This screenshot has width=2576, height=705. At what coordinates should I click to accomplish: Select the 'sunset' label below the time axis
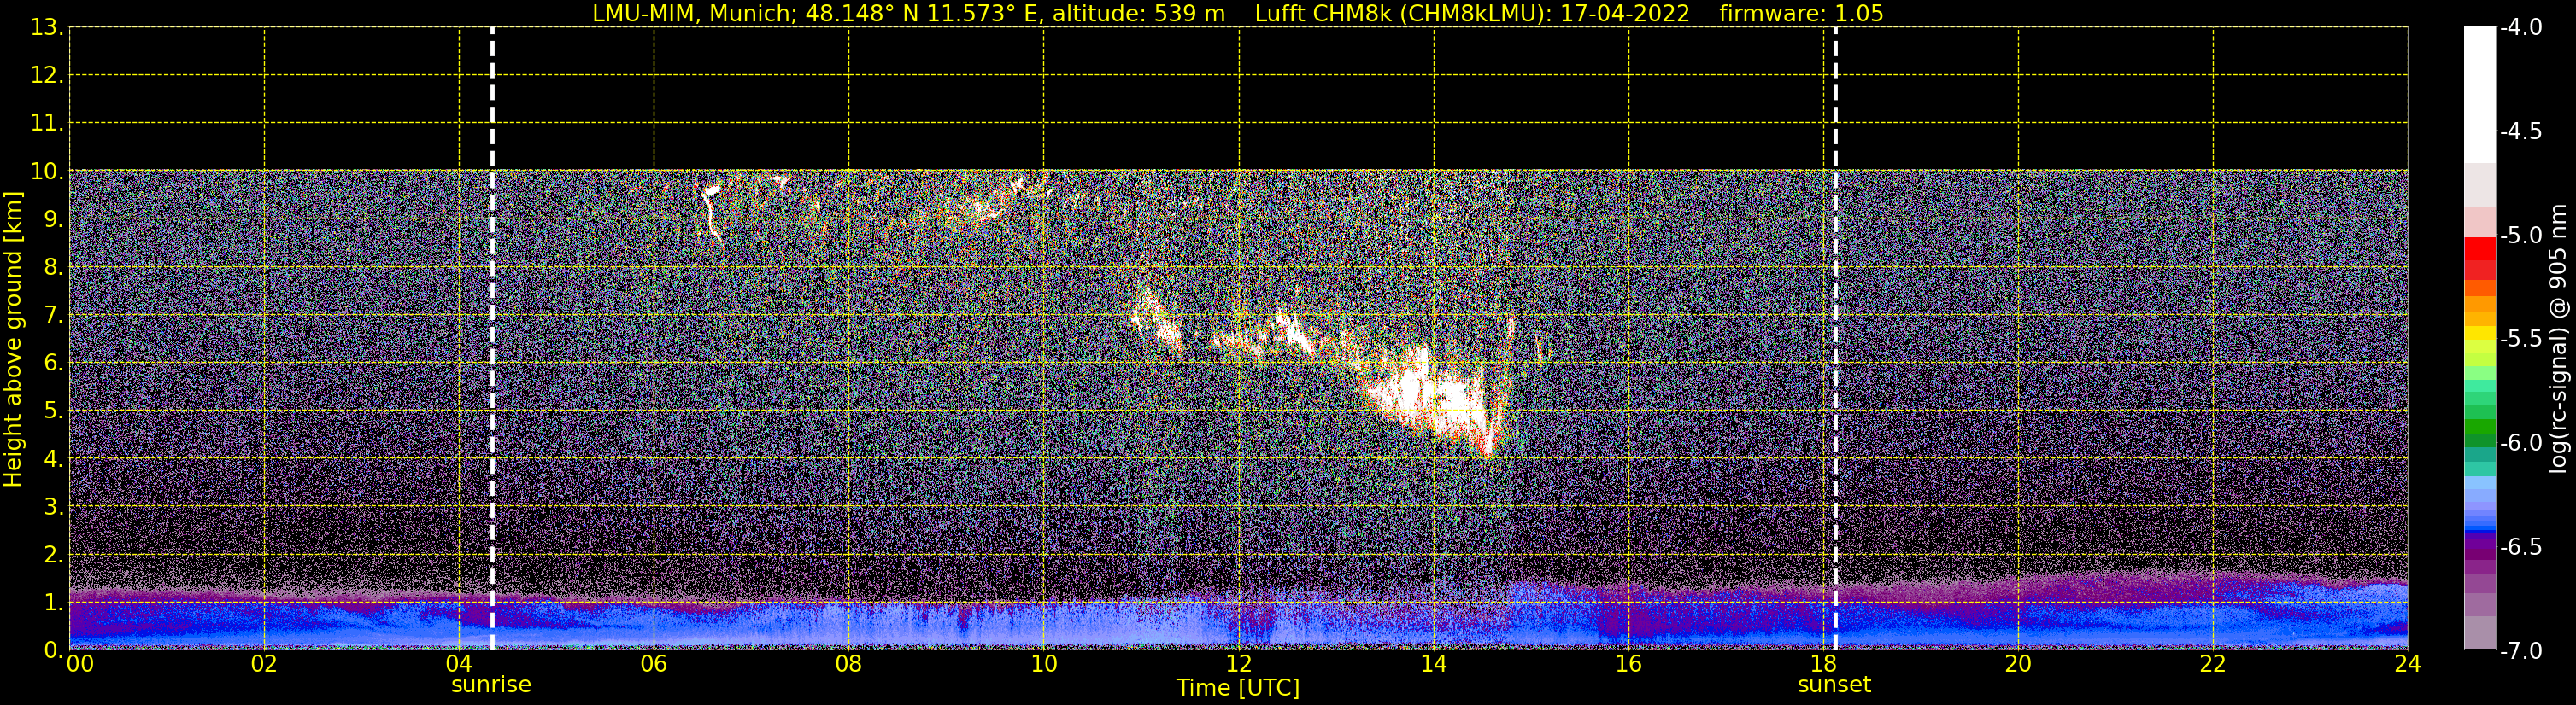click(1834, 685)
